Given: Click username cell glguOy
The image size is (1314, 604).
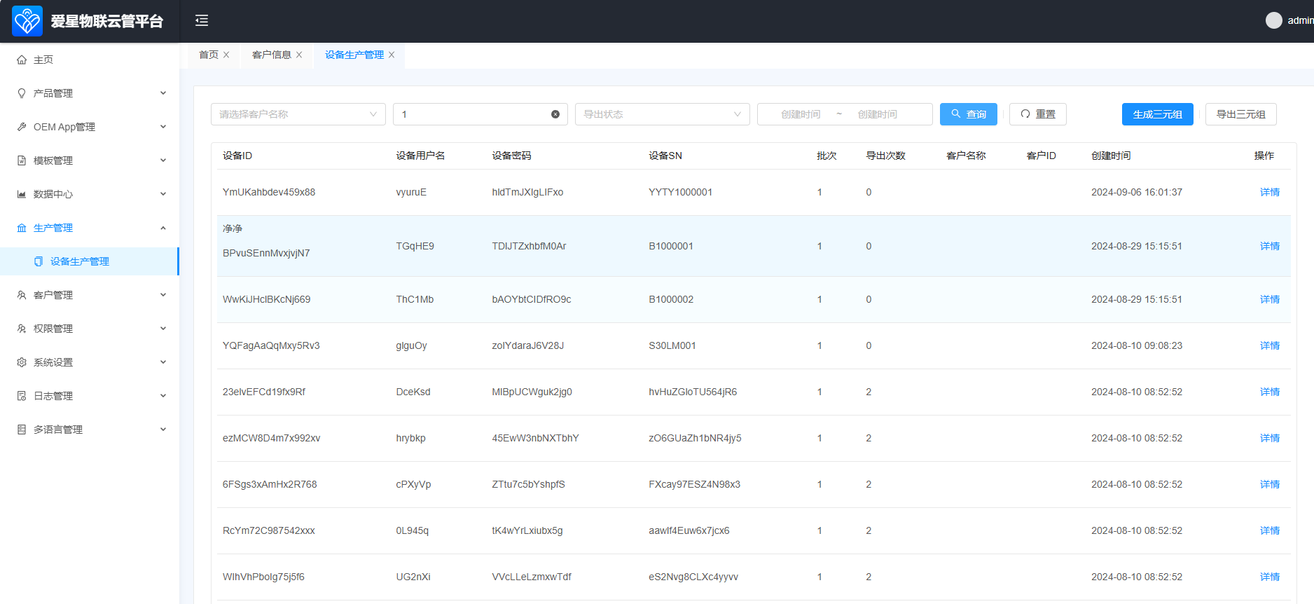Looking at the screenshot, I should (411, 345).
